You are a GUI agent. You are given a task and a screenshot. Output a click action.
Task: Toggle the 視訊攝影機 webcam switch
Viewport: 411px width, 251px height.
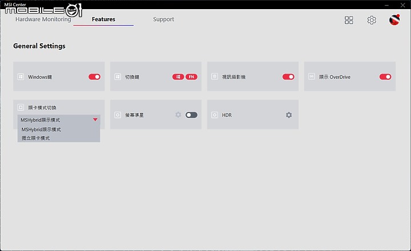(x=288, y=77)
